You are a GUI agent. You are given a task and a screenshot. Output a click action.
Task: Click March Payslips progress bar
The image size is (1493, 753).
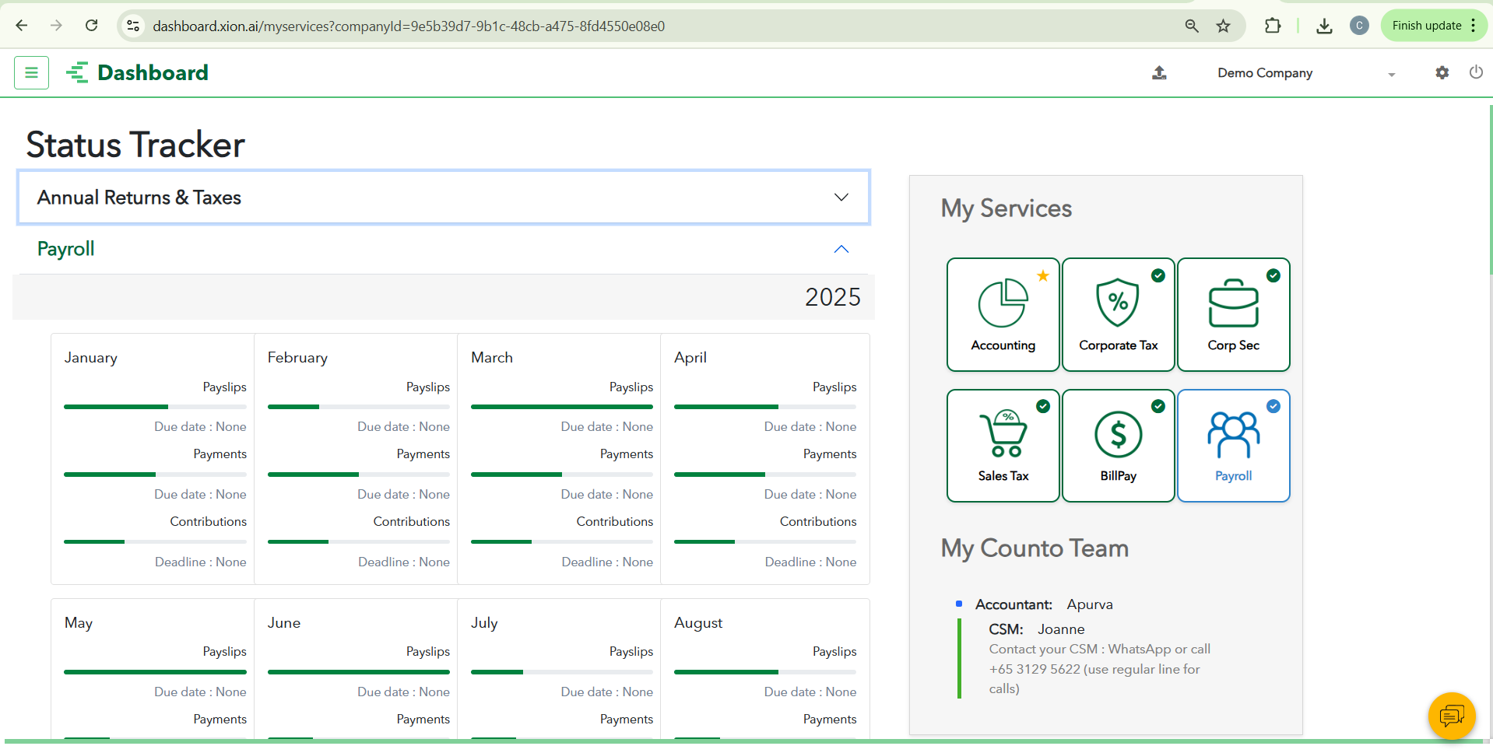coord(562,407)
